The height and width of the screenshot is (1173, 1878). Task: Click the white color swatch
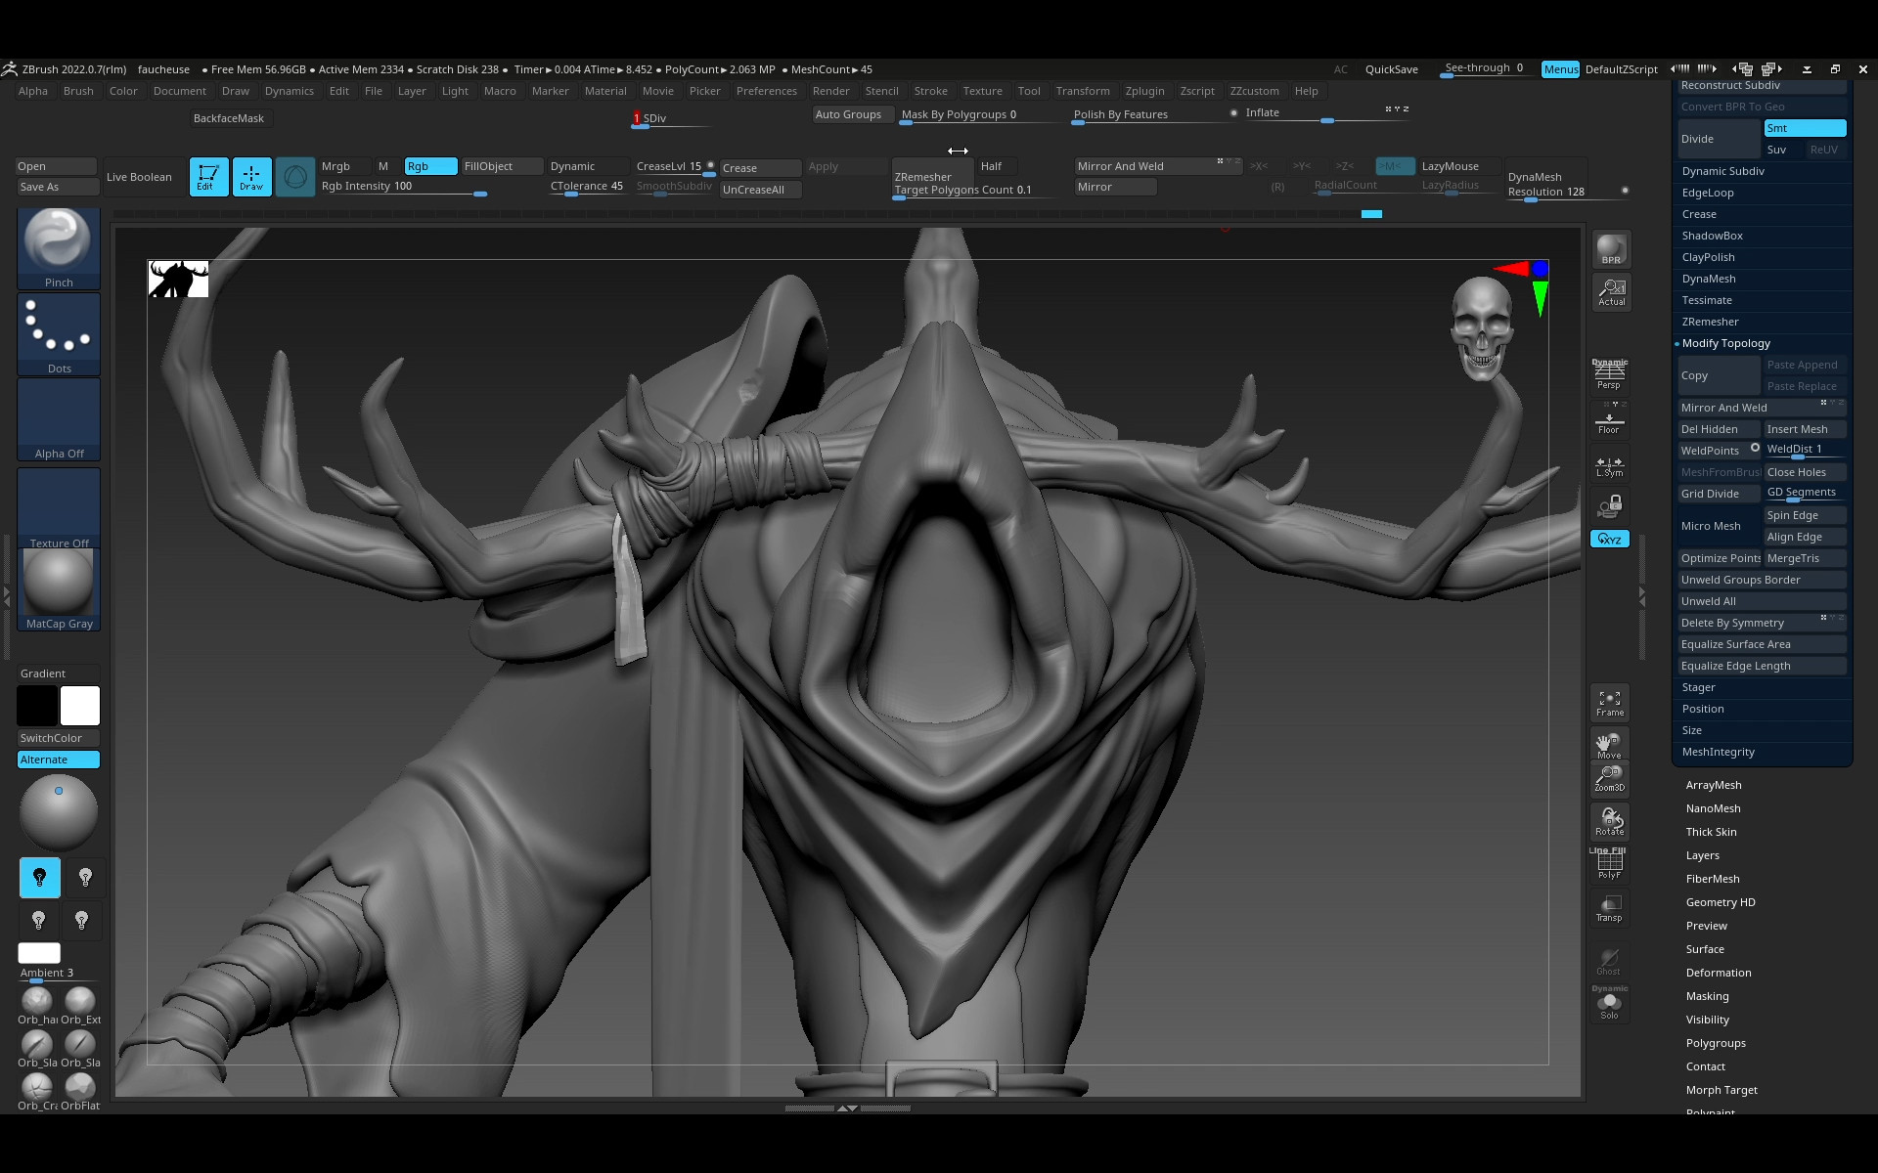pyautogui.click(x=80, y=706)
